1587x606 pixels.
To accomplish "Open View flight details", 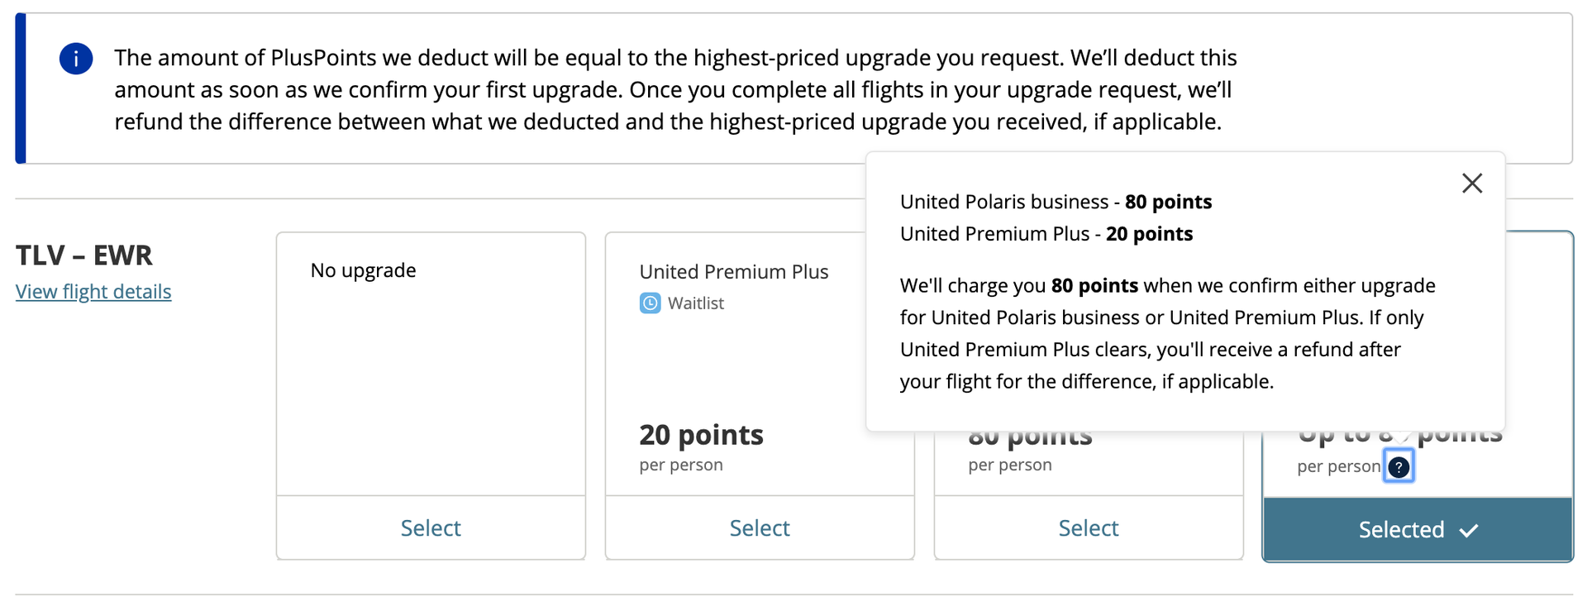I will click(x=93, y=291).
